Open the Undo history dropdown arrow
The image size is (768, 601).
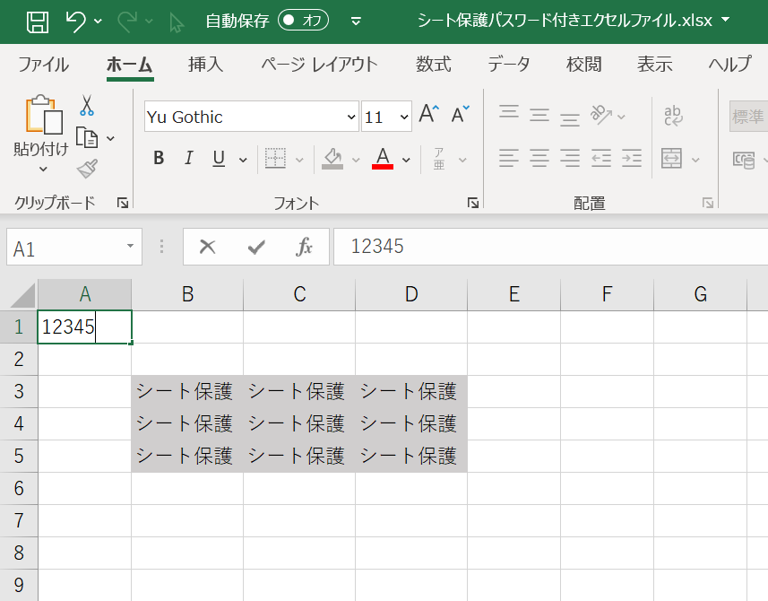(98, 21)
